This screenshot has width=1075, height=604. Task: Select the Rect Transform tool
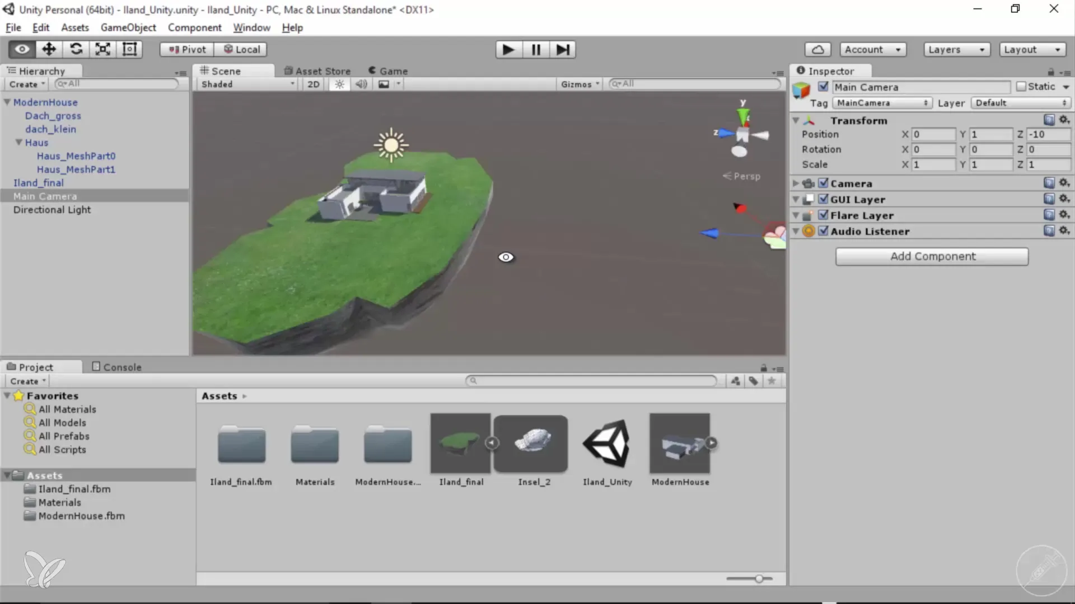click(x=129, y=49)
